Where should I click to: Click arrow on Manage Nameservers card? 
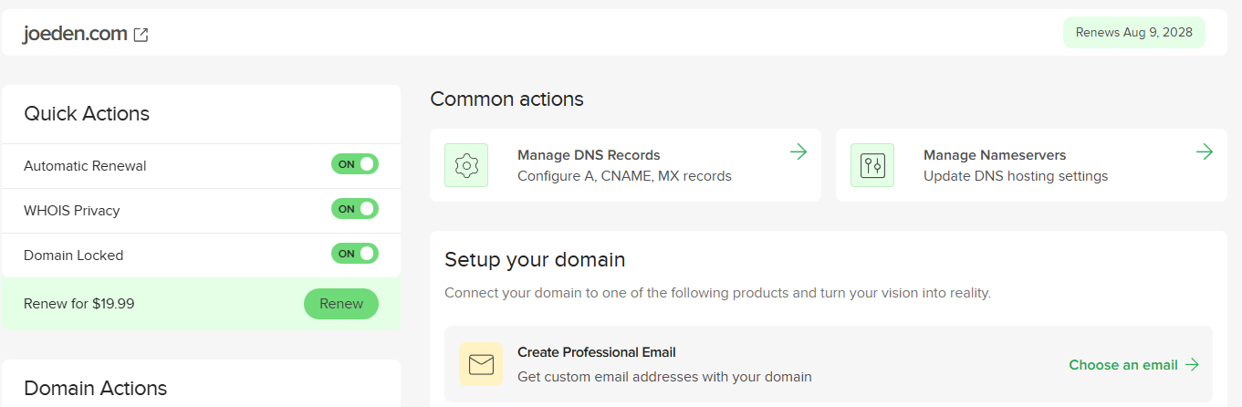click(1205, 151)
